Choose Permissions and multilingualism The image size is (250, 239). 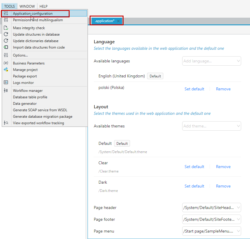[x=45, y=20]
